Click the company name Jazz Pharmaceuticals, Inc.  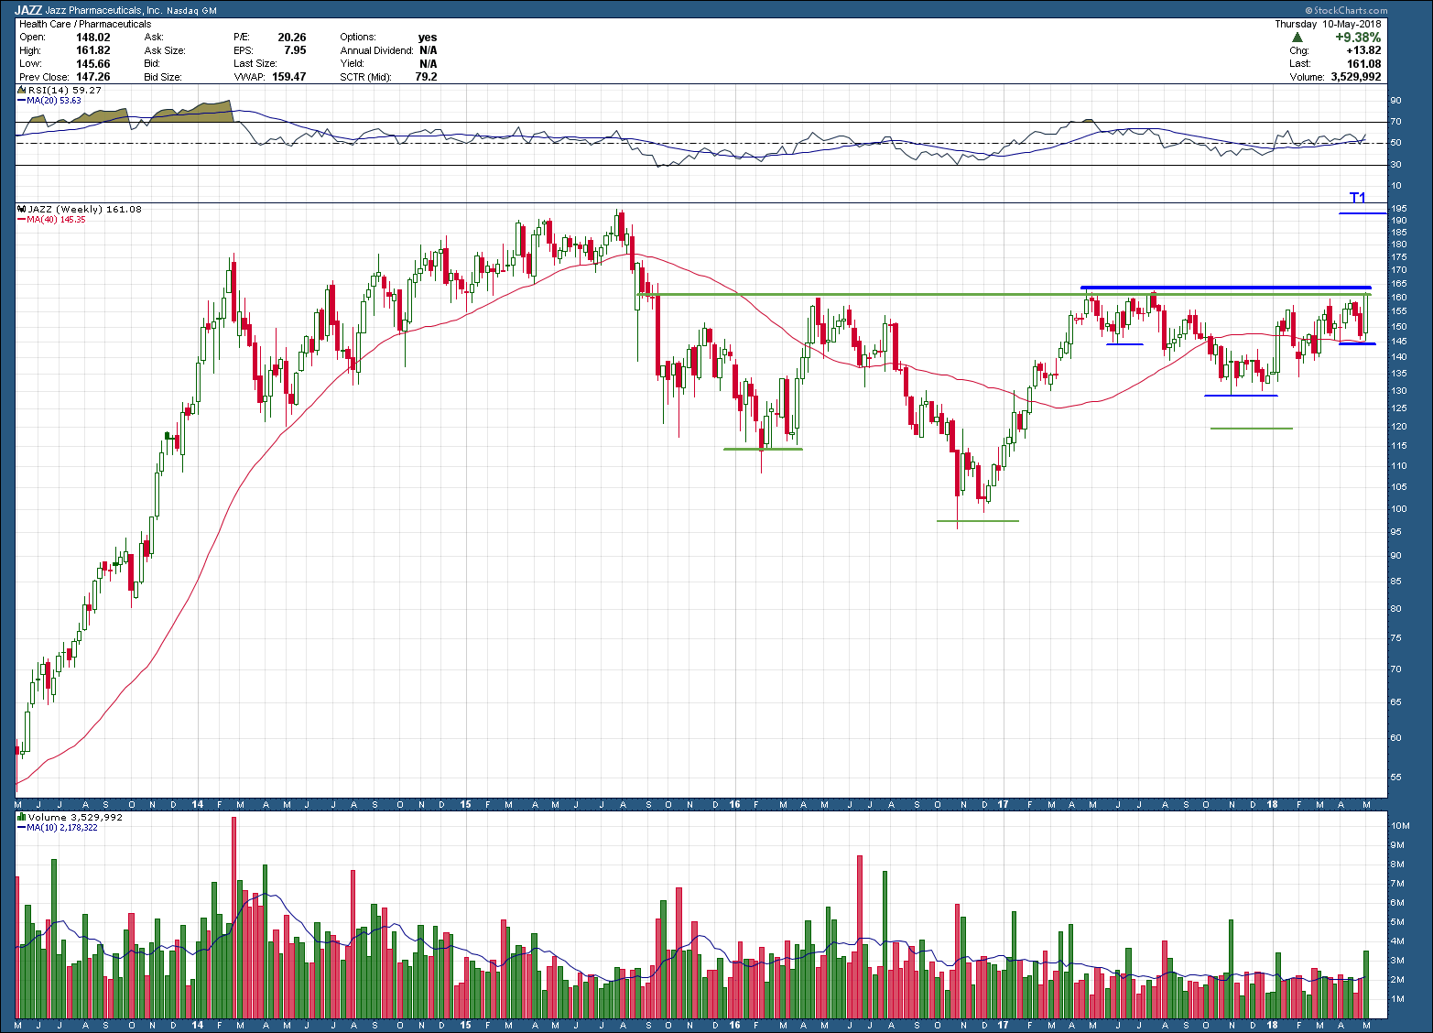(x=104, y=10)
